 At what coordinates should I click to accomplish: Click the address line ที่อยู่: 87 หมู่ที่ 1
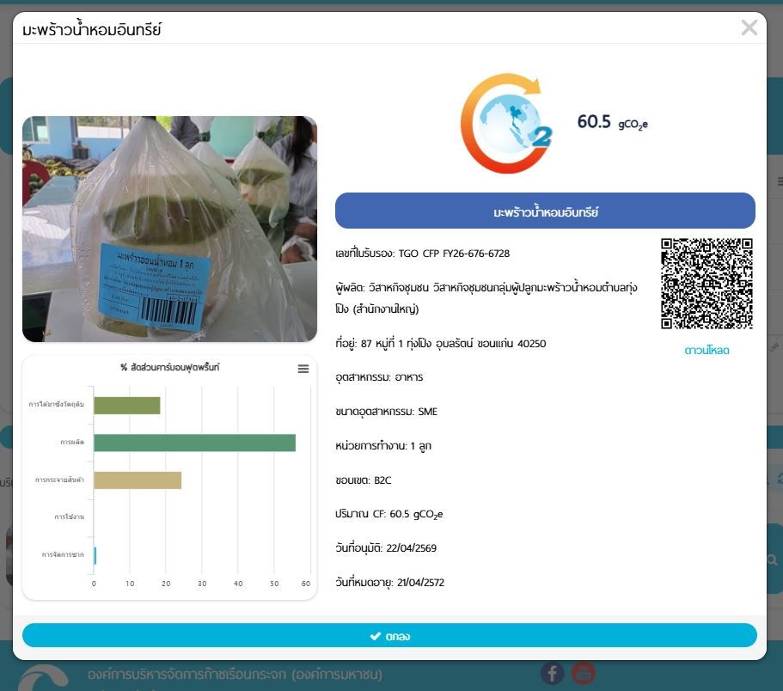440,344
